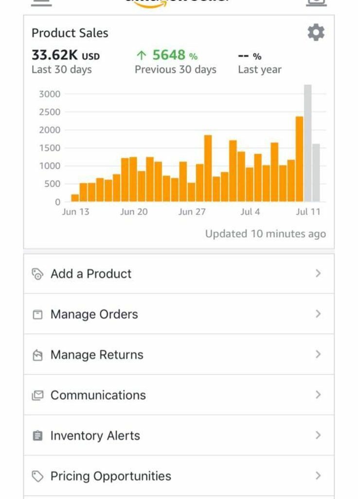The width and height of the screenshot is (358, 499).
Task: Click the Manage Orders box icon
Action: [x=37, y=314]
